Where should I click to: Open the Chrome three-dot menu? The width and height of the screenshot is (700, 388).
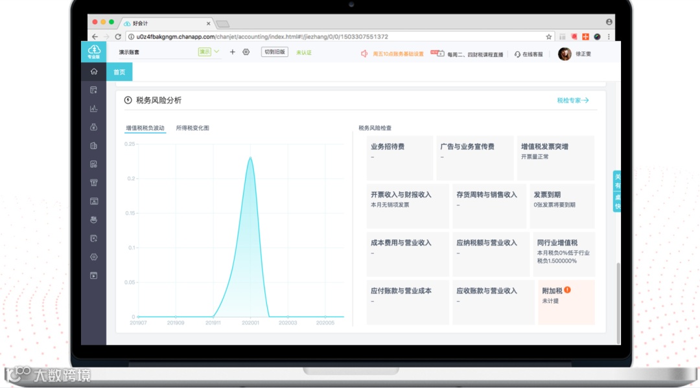pos(609,36)
